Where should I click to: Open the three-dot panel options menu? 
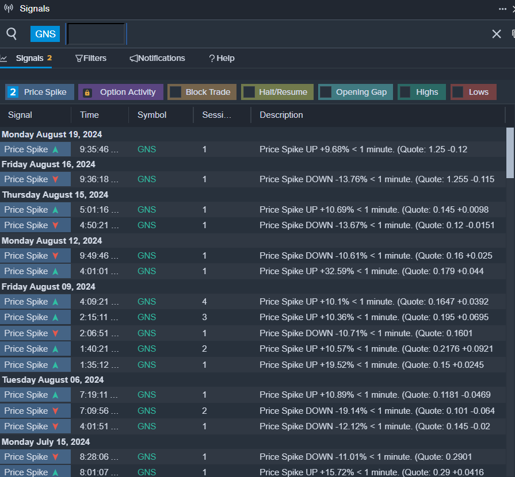tap(502, 9)
